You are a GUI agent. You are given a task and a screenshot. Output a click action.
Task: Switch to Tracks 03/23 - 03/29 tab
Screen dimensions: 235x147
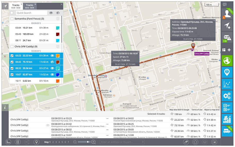pyautogui.click(x=30, y=6)
